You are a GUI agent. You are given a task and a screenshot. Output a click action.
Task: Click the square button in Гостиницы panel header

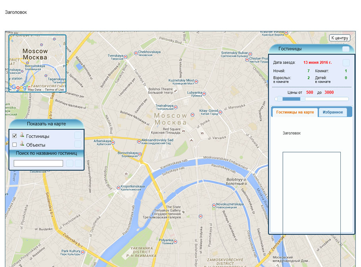346,49
